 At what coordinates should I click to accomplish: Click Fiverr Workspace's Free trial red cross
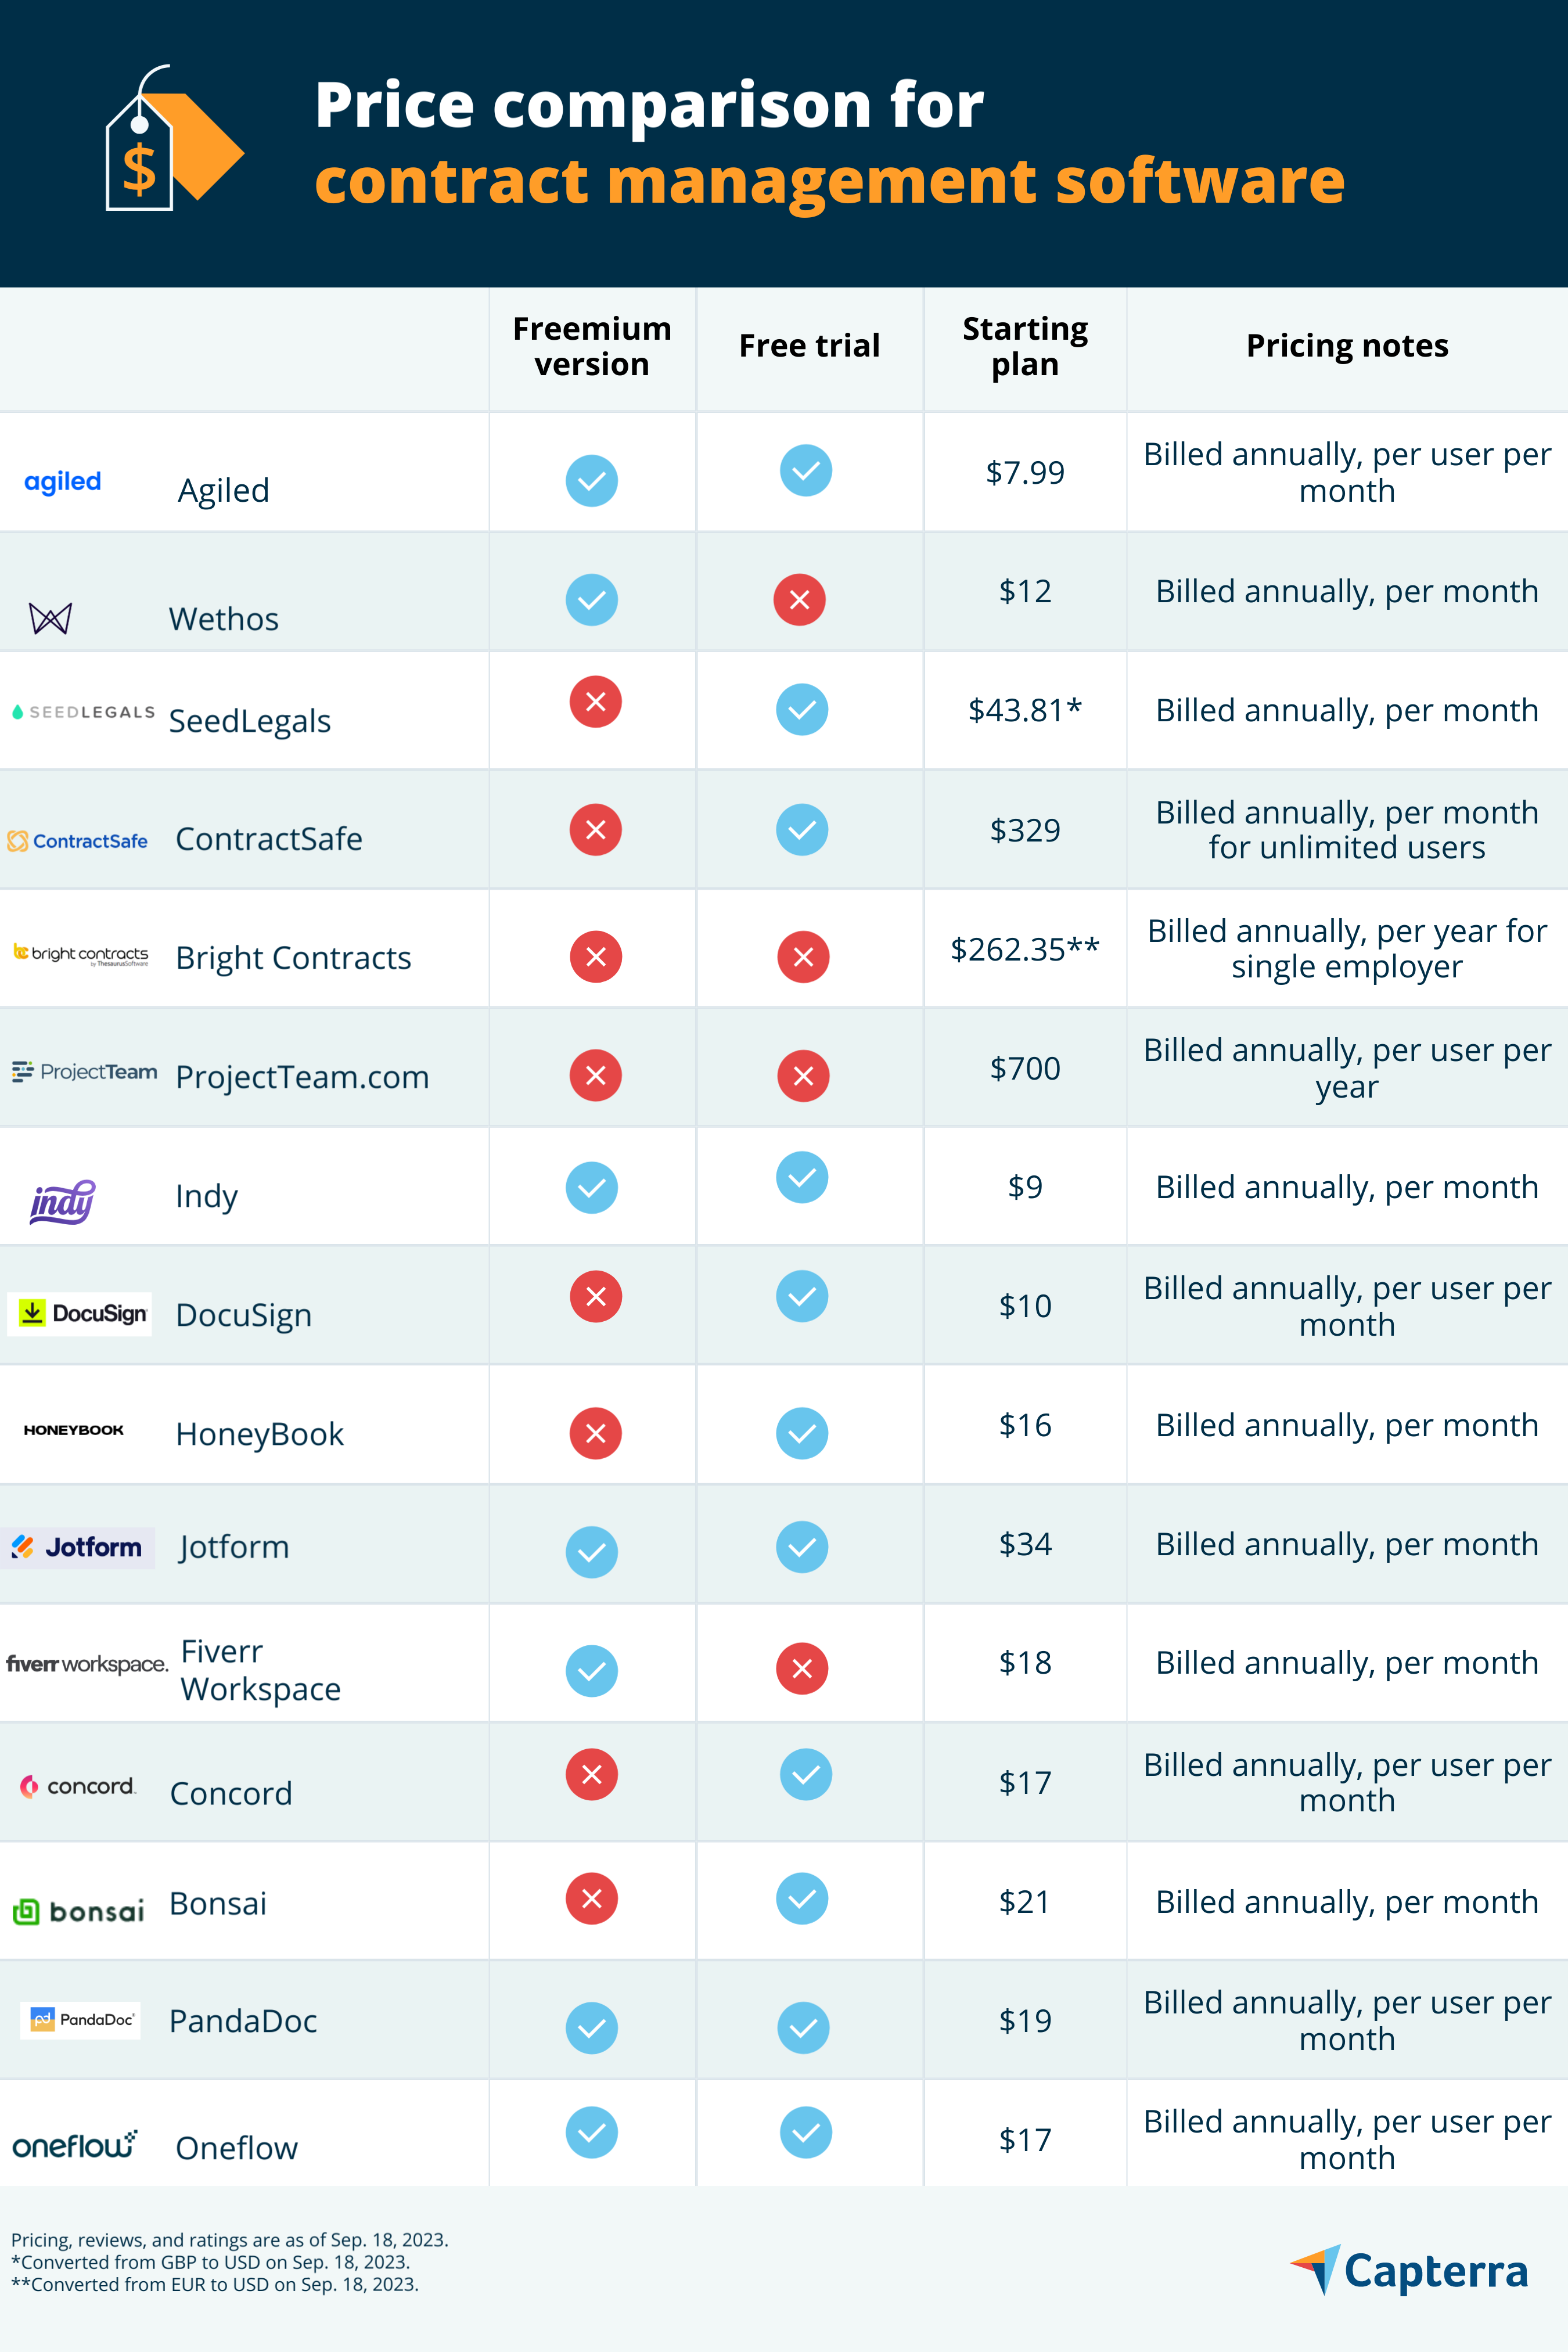802,1668
